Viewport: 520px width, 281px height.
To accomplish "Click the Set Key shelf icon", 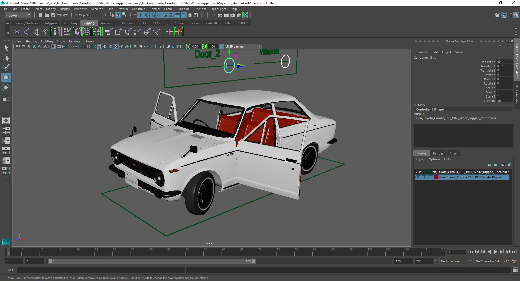I will coord(169,32).
